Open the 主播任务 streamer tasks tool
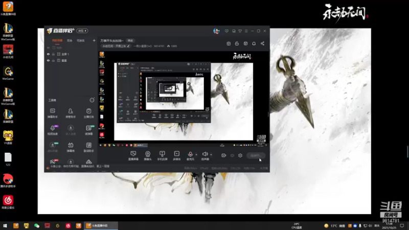 [88, 113]
